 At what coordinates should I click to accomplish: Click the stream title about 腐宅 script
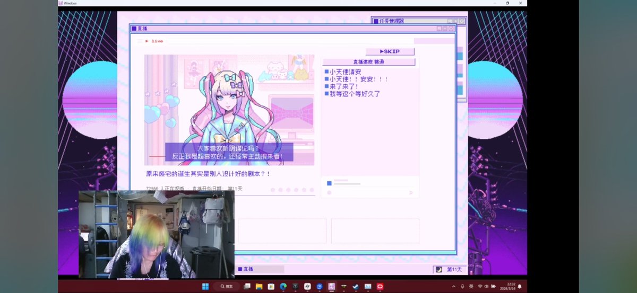[208, 174]
